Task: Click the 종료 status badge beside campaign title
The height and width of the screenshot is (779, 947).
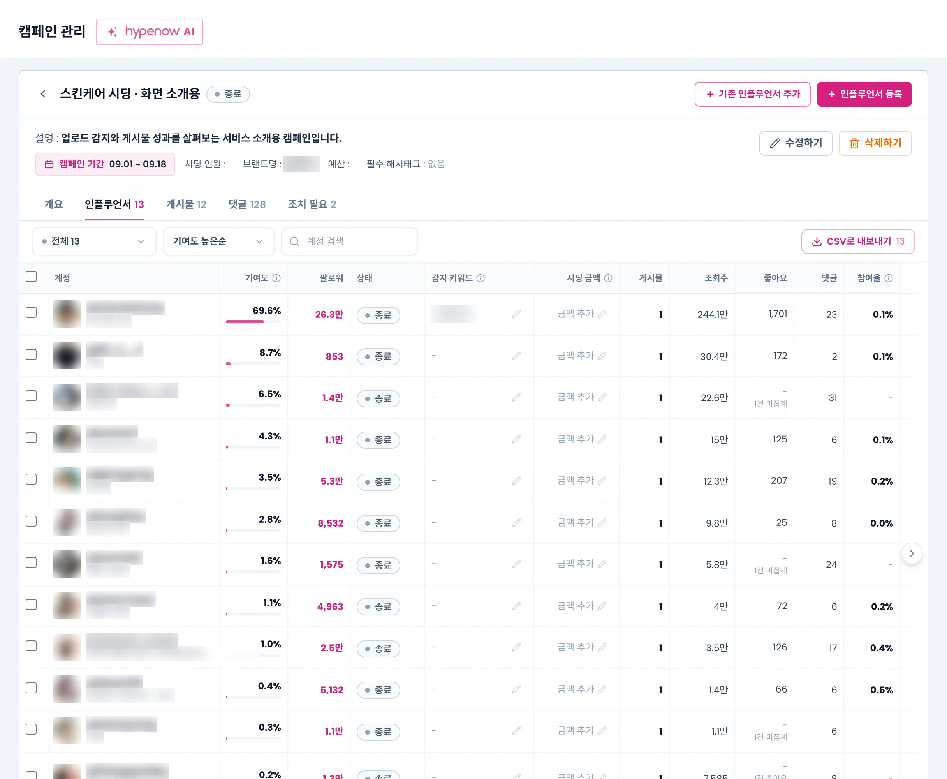Action: coord(228,94)
